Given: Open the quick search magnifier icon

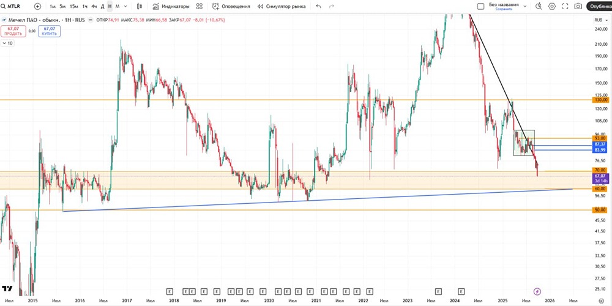Looking at the screenshot, I should tap(539, 6).
